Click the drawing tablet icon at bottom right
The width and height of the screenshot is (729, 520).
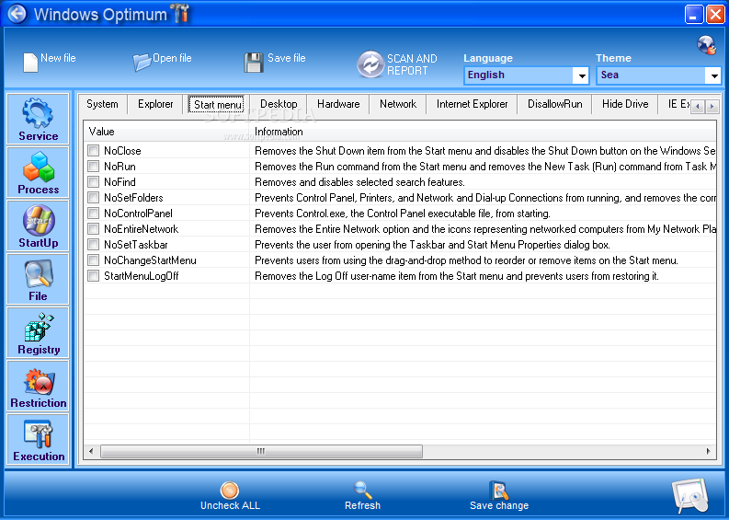pyautogui.click(x=691, y=495)
